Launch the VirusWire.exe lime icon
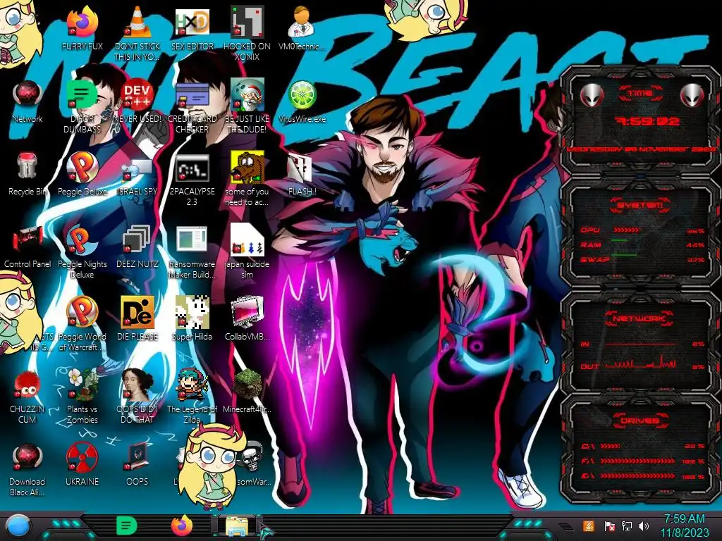The height and width of the screenshot is (541, 722). [302, 95]
